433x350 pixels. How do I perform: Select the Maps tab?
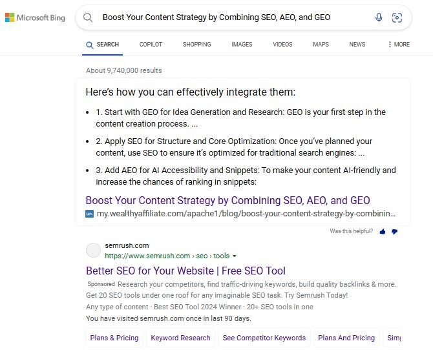321,45
